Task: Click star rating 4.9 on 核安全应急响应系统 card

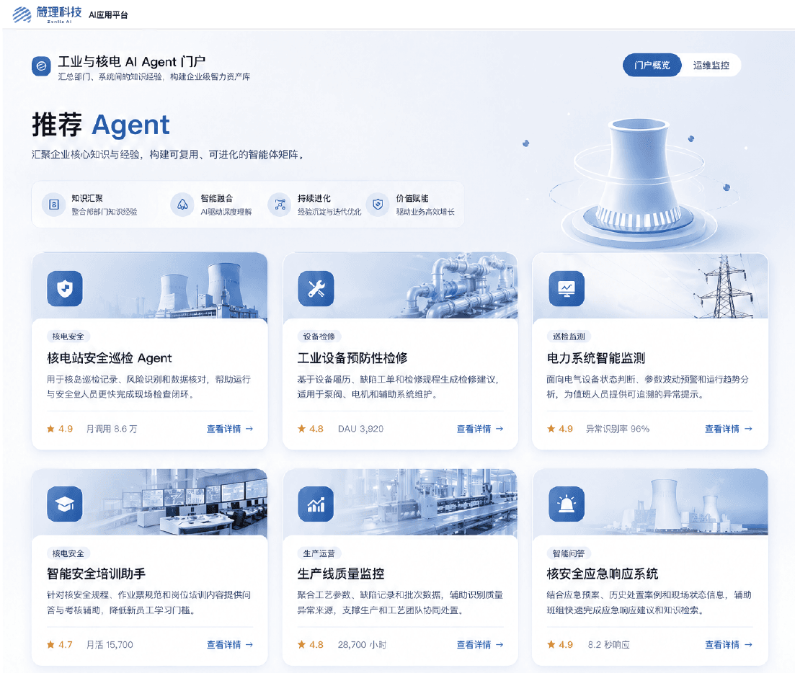Action: pyautogui.click(x=560, y=645)
